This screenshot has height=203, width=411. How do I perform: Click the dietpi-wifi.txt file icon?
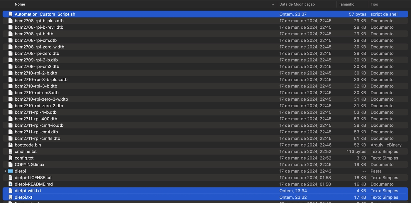tap(11, 191)
